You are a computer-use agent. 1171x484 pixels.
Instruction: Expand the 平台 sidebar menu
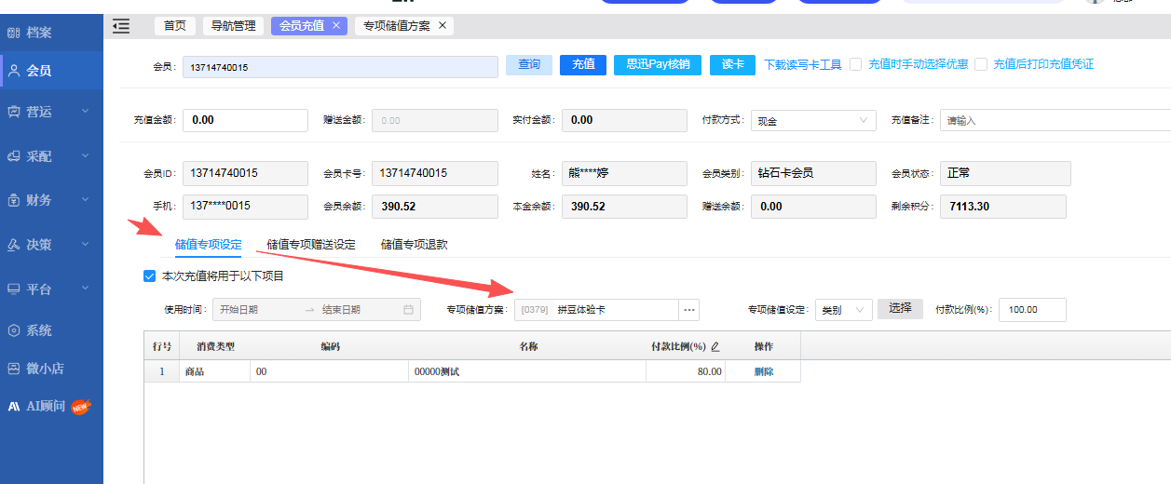(51, 289)
